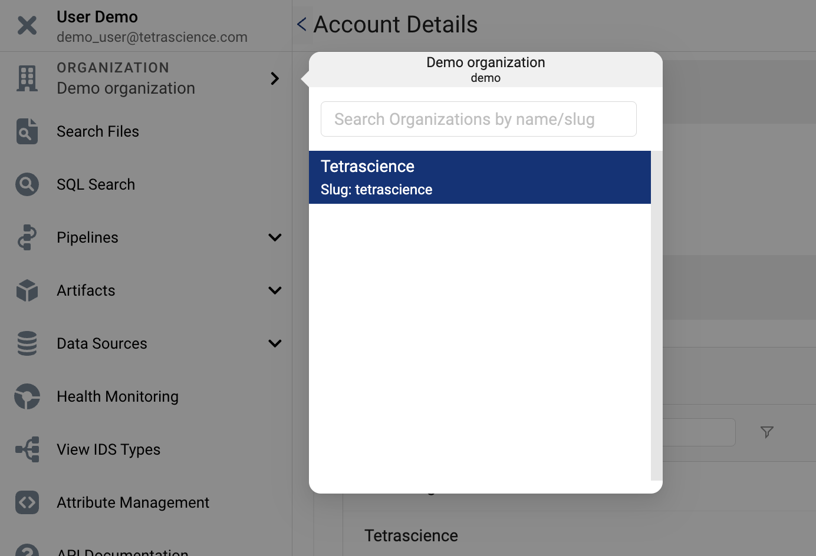Image resolution: width=816 pixels, height=556 pixels.
Task: Click the Tetrascience row behind the popup
Action: (411, 535)
